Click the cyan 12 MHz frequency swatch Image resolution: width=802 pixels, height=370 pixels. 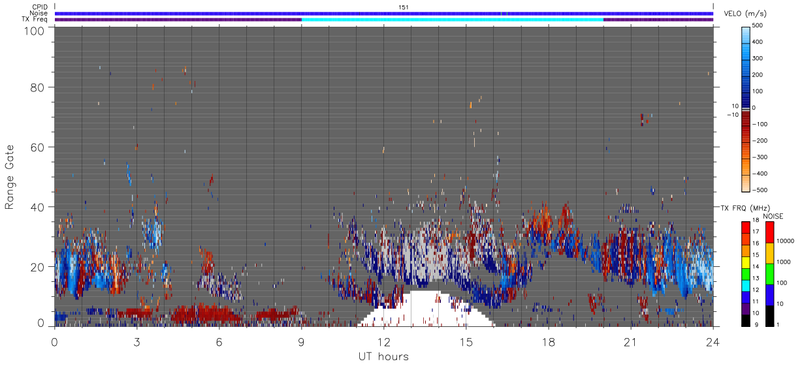(746, 286)
